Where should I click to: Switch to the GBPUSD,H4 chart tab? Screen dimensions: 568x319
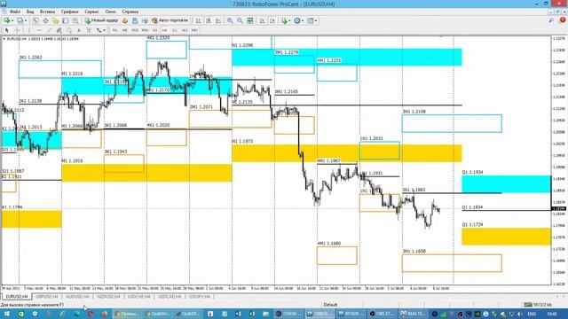[47, 297]
